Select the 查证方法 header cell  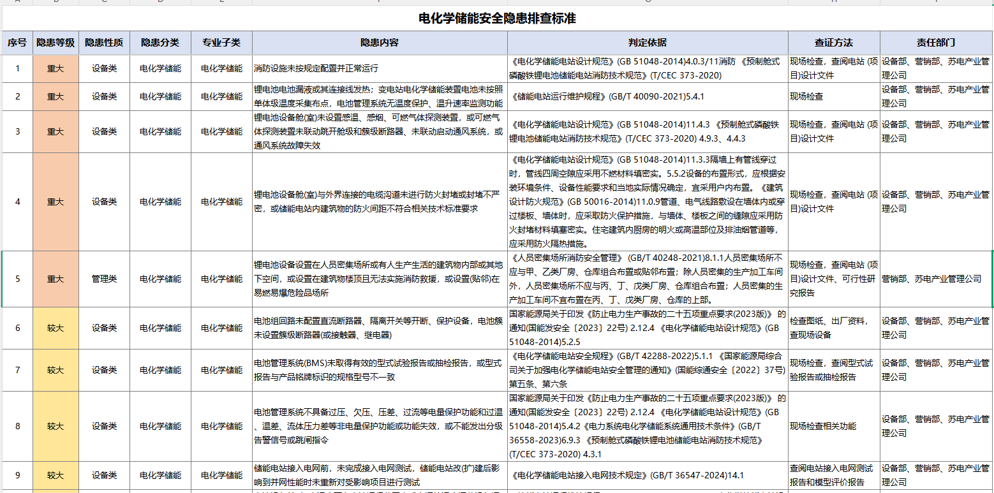(x=834, y=43)
